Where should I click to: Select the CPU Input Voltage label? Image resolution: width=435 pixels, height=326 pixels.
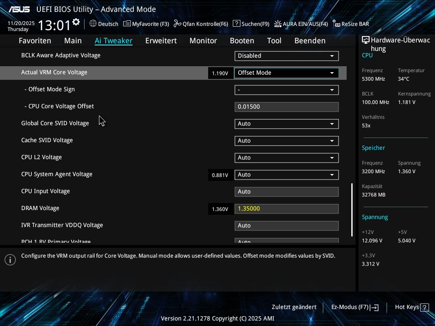click(x=45, y=191)
